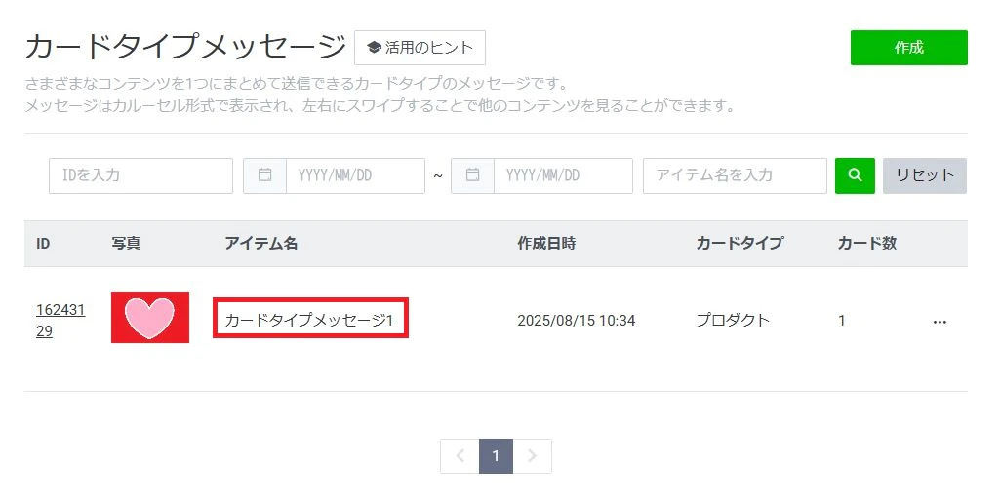Image resolution: width=1000 pixels, height=500 pixels.
Task: Click the リセット button
Action: (x=925, y=175)
